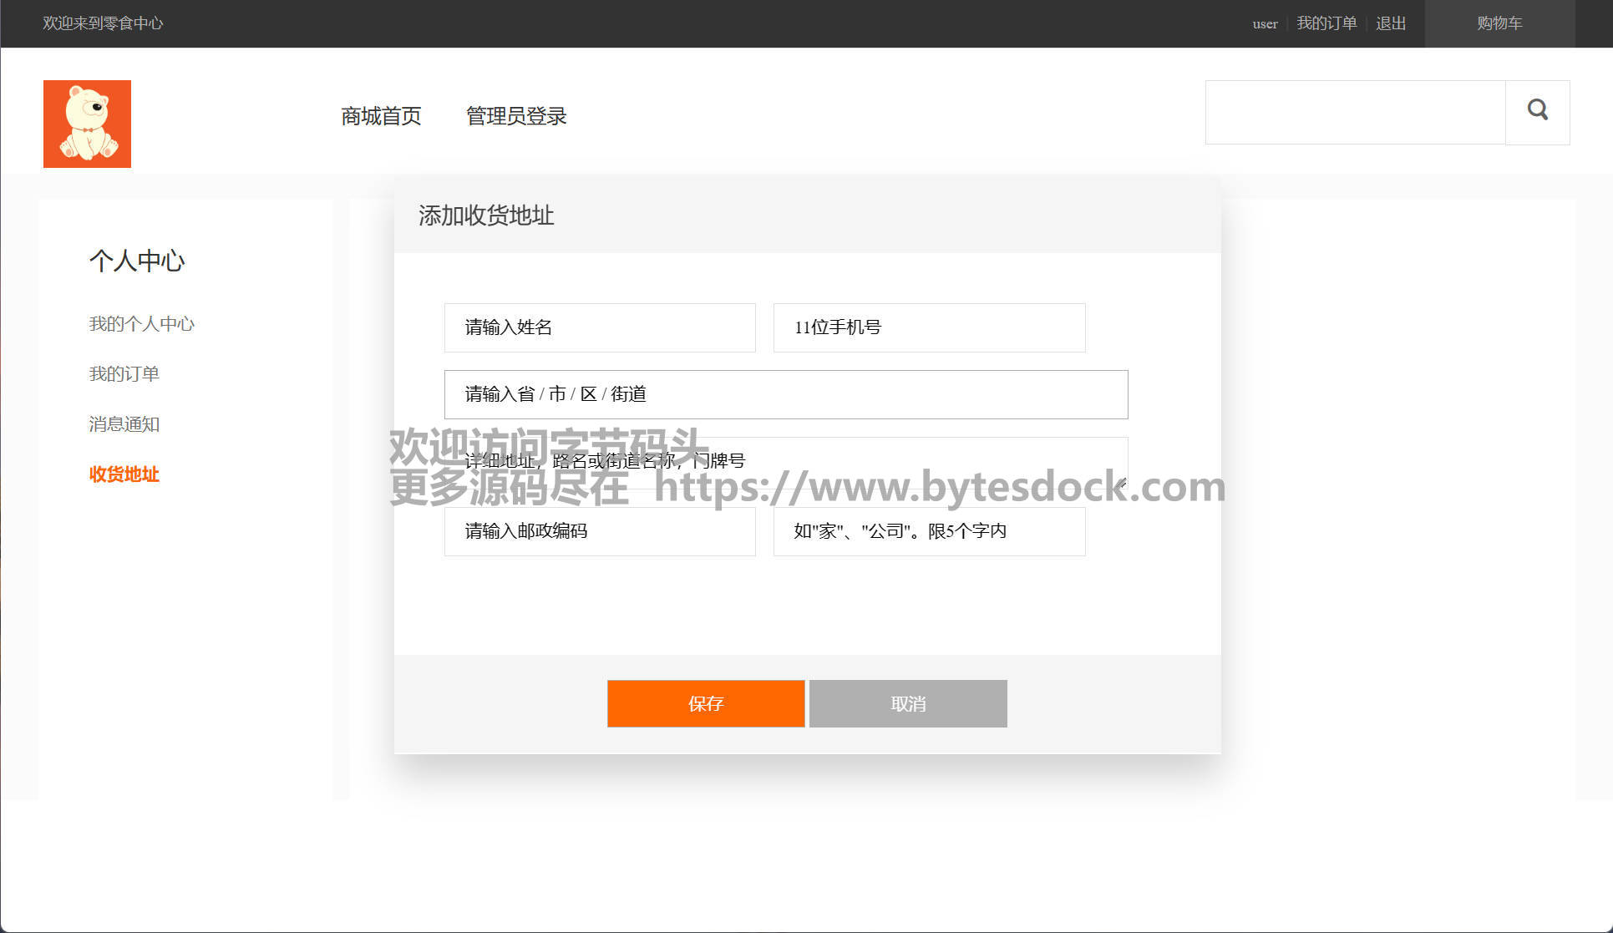Select 收货地址 in sidebar
The width and height of the screenshot is (1613, 933).
click(124, 474)
